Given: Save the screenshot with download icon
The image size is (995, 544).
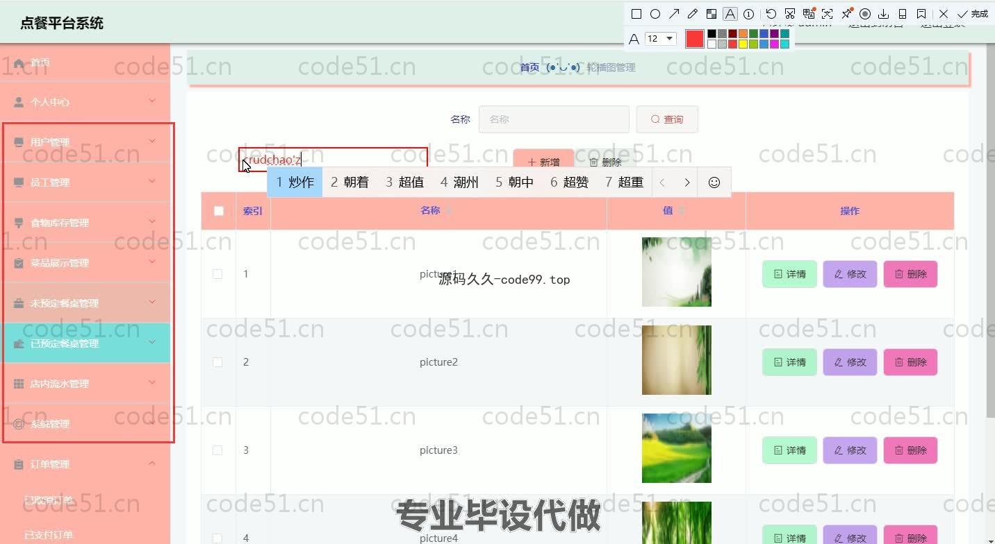Looking at the screenshot, I should click(884, 14).
